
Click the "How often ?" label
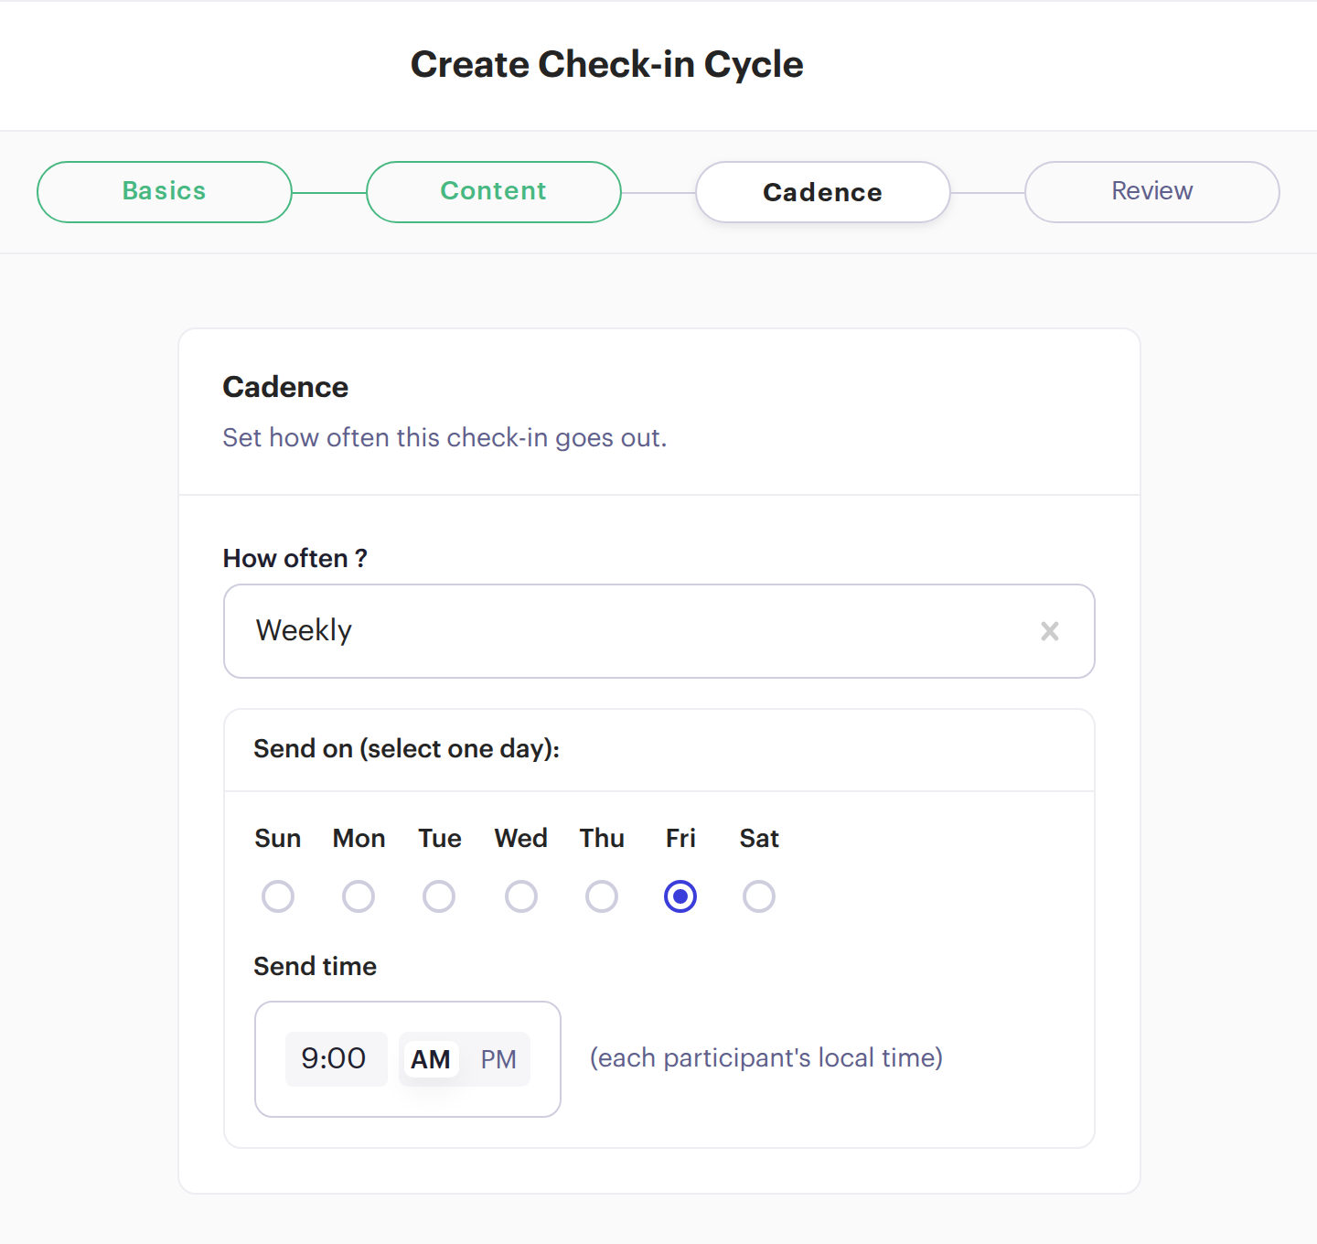click(295, 559)
